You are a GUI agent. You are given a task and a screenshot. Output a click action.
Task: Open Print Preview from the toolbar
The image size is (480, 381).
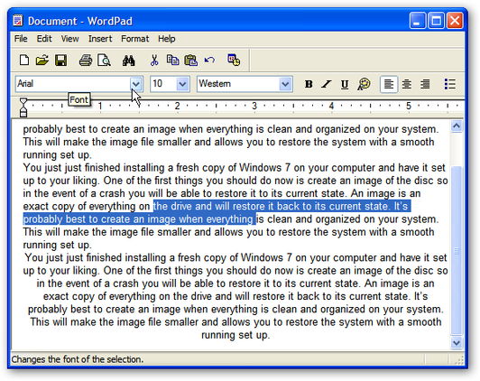[x=104, y=60]
